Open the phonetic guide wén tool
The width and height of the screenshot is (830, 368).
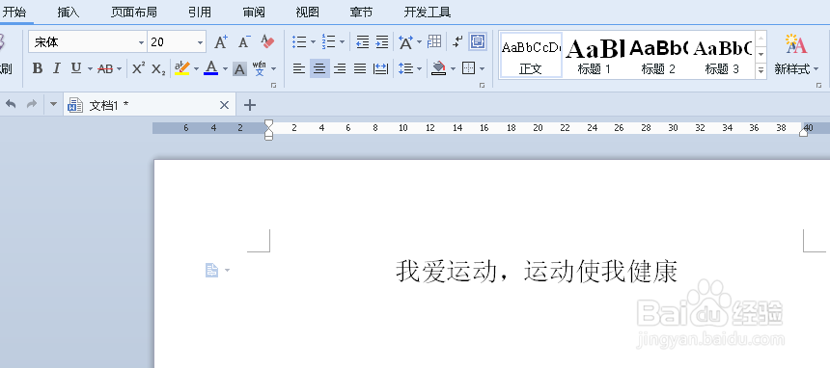pos(260,68)
